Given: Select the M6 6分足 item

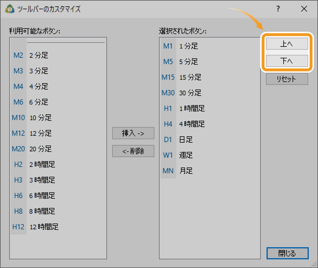Looking at the screenshot, I should [x=58, y=102].
